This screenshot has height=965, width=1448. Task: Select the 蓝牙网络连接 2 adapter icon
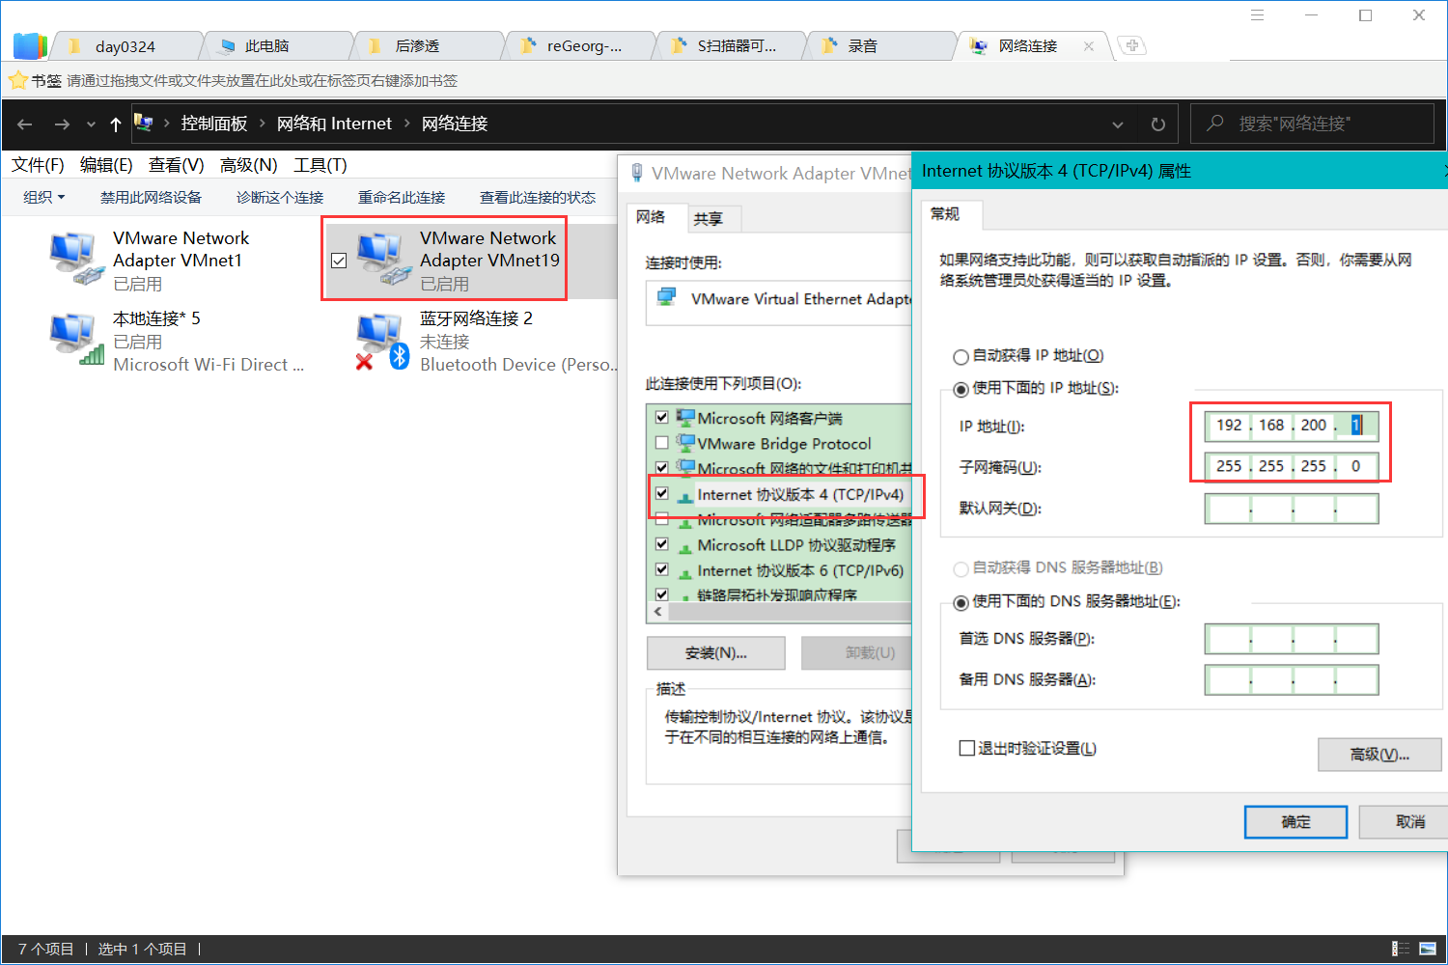point(379,338)
